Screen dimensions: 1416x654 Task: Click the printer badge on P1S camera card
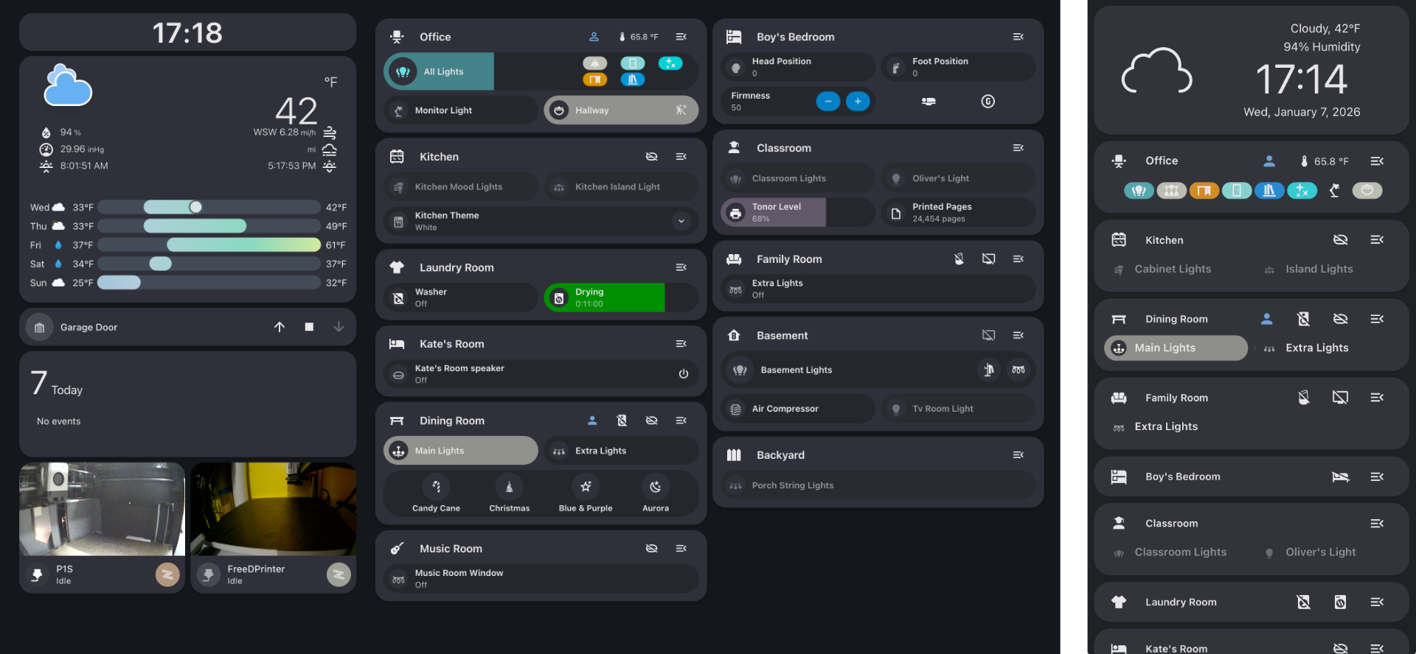pos(167,574)
